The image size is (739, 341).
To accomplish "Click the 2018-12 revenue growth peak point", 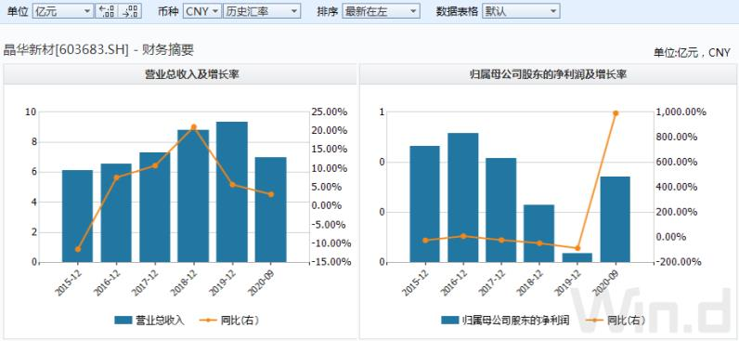I will click(x=194, y=127).
